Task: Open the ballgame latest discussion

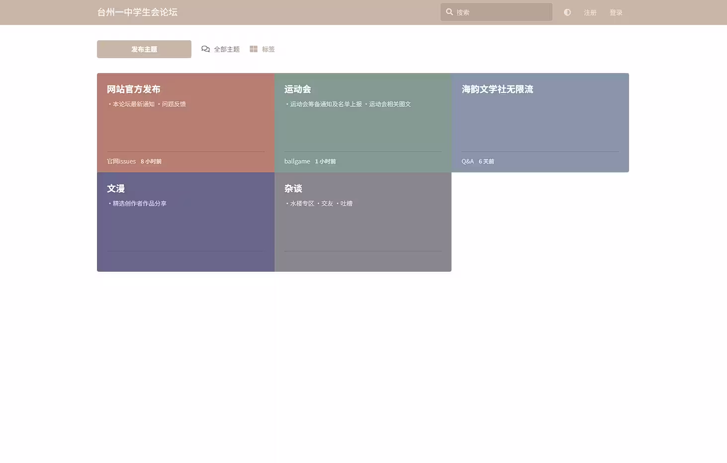Action: (x=297, y=161)
